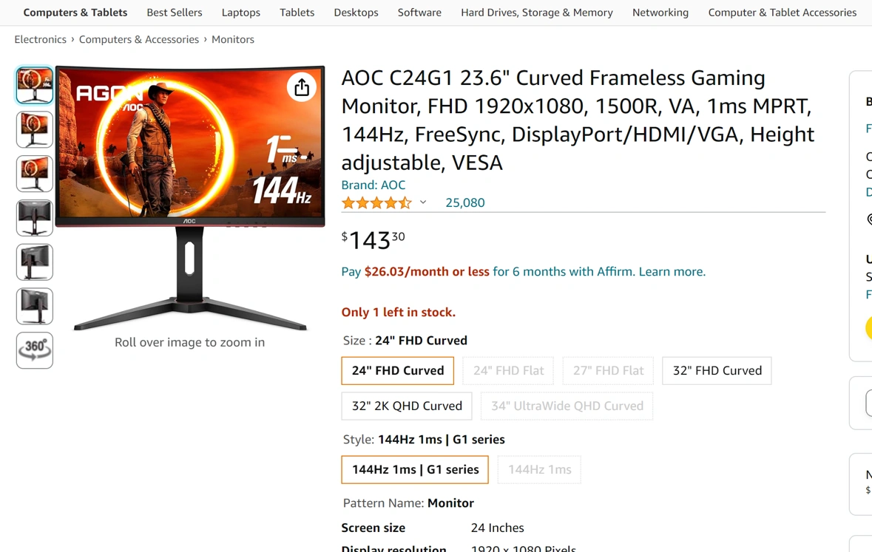This screenshot has width=872, height=552.
Task: Pick the 32" 2K QHD Curved size
Action: [407, 406]
